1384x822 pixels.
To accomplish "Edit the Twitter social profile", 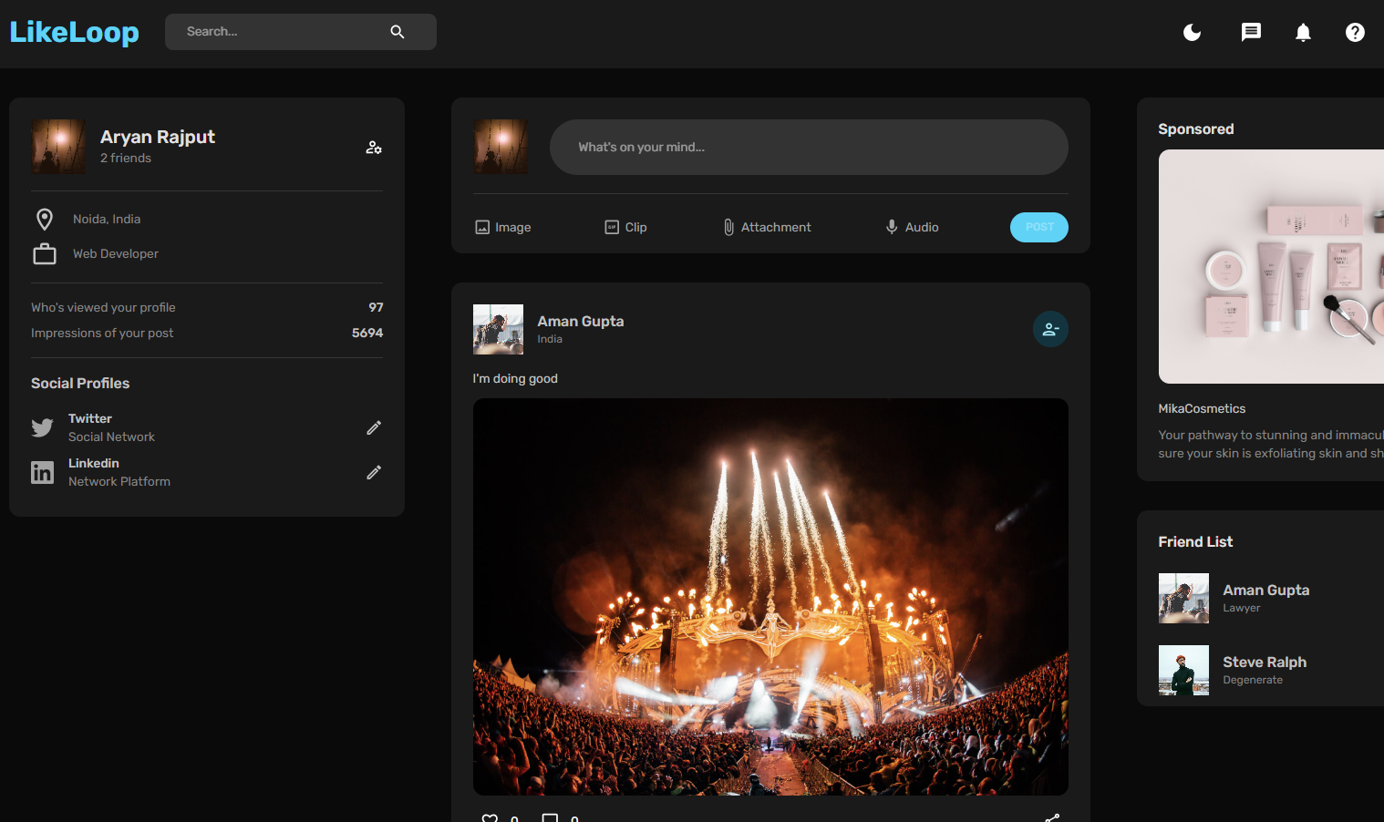I will coord(374,427).
